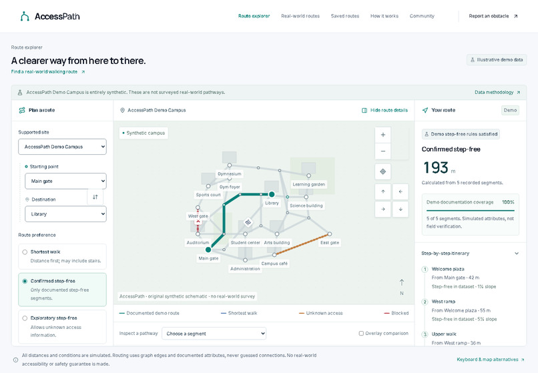Select the Sports court map node

coord(208,186)
